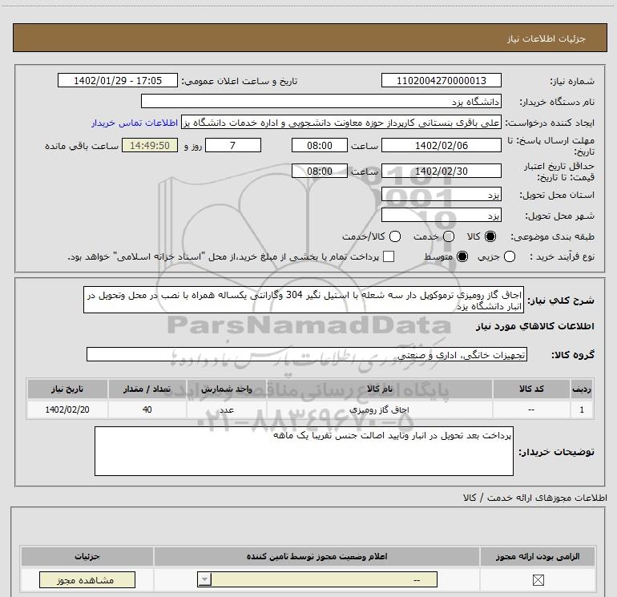Click the تعداد / مقدار column header
Image resolution: width=617 pixels, height=597 pixels.
tap(147, 389)
